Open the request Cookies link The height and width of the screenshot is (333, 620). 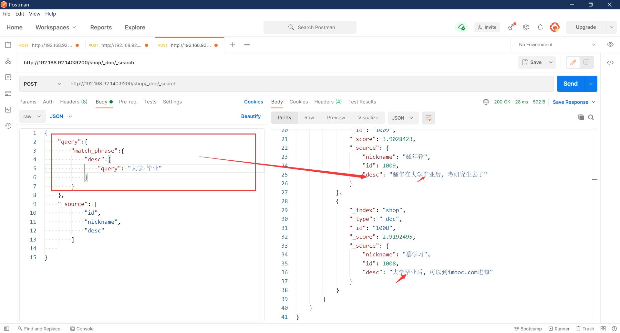click(253, 102)
